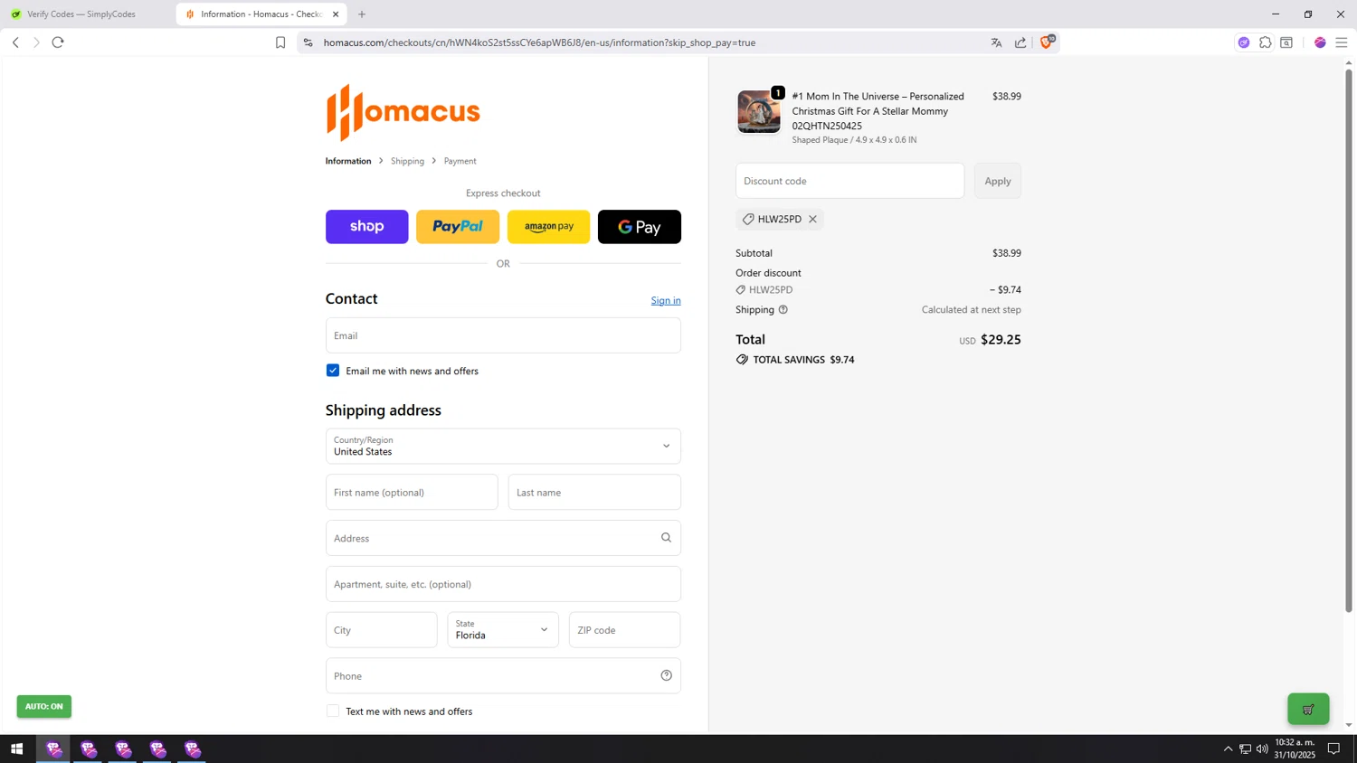Viewport: 1357px width, 763px height.
Task: Open site information icon in address bar
Action: 308,42
